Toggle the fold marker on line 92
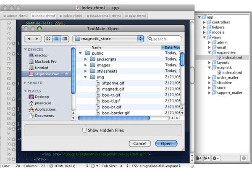252x169 pixels. pyautogui.click(x=13, y=139)
